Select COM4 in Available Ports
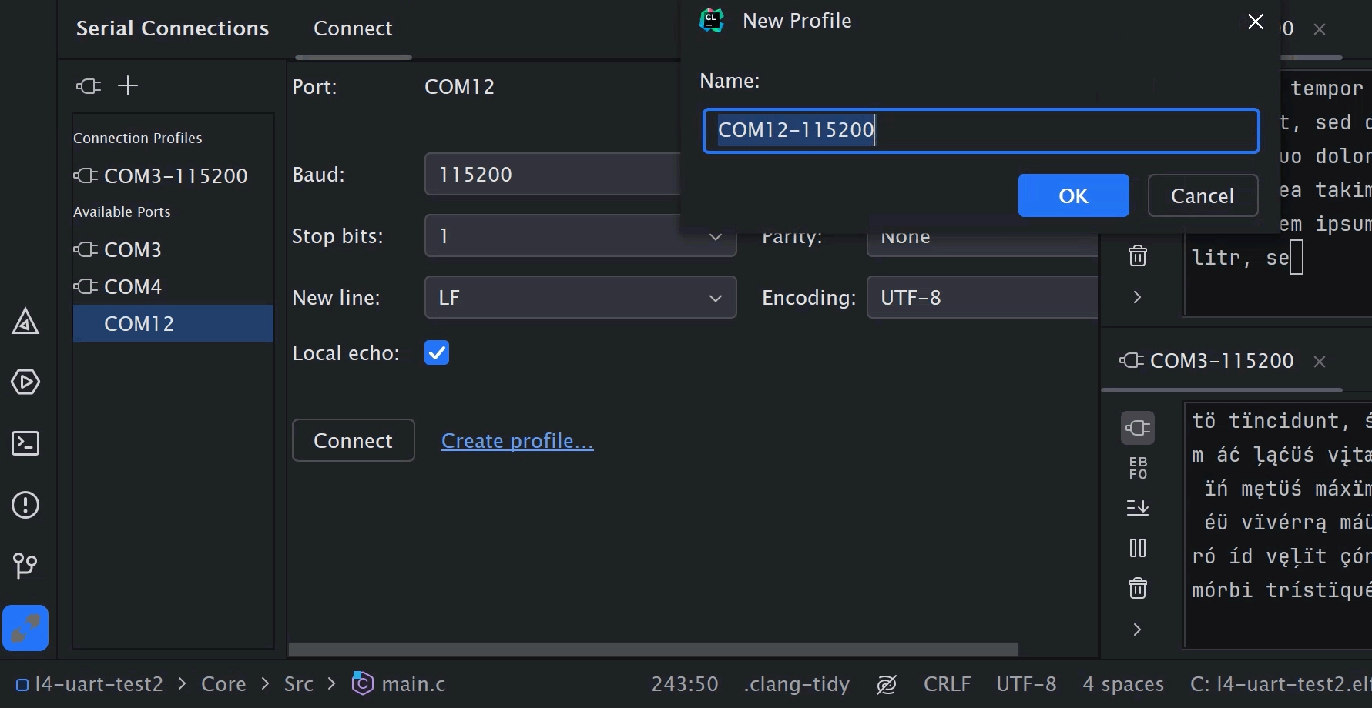This screenshot has width=1372, height=708. tap(173, 286)
